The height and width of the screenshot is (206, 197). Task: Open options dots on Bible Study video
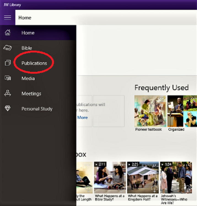point(121,165)
